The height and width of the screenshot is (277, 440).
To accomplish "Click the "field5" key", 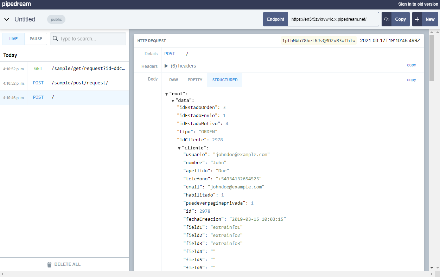I will (x=194, y=260).
